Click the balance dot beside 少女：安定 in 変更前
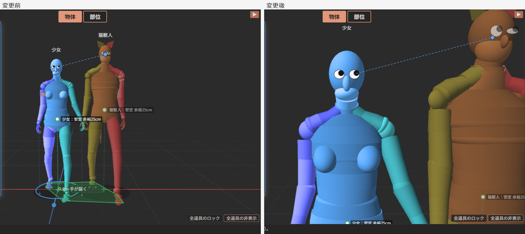The image size is (525, 234). coord(57,119)
